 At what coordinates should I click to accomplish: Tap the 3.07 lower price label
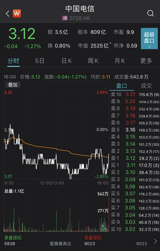tap(8, 176)
